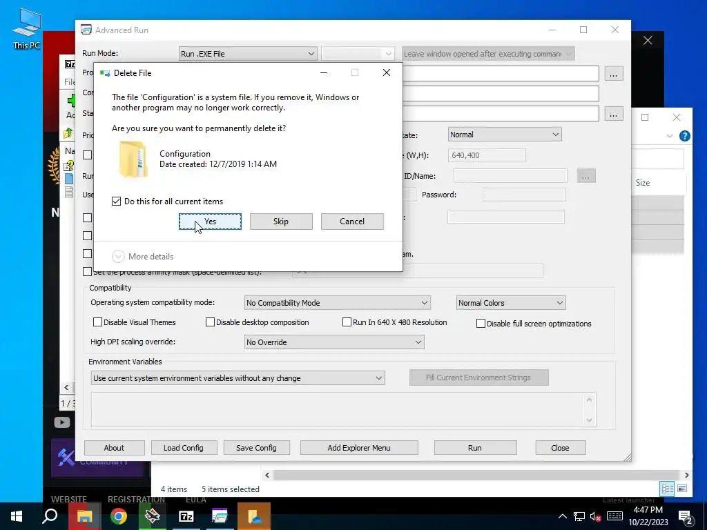Sort by the Size column in Explorer
This screenshot has width=707, height=530.
(643, 182)
